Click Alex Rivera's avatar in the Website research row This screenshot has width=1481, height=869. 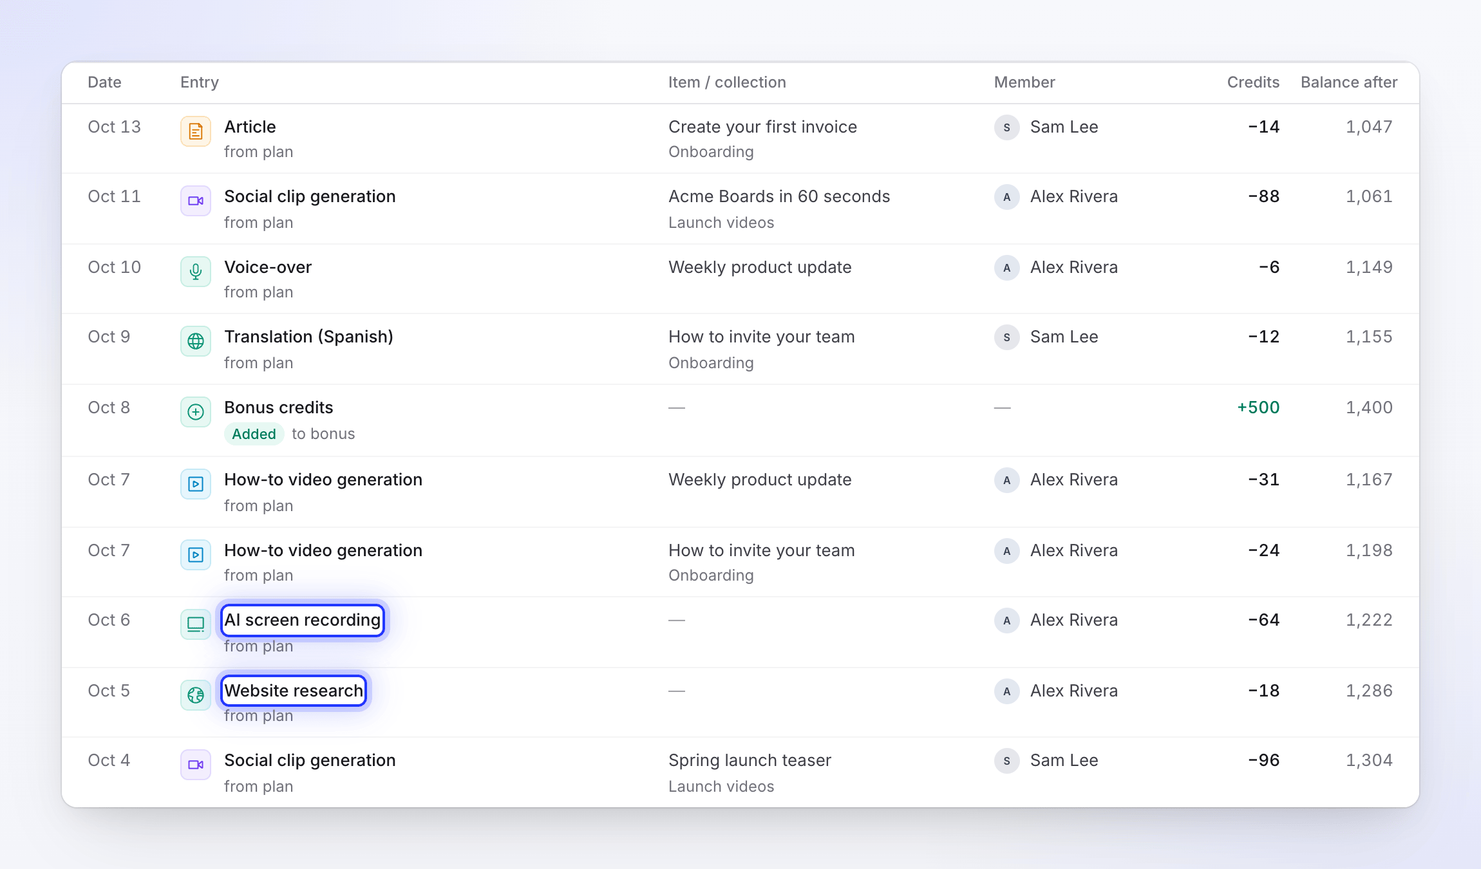pyautogui.click(x=1007, y=691)
